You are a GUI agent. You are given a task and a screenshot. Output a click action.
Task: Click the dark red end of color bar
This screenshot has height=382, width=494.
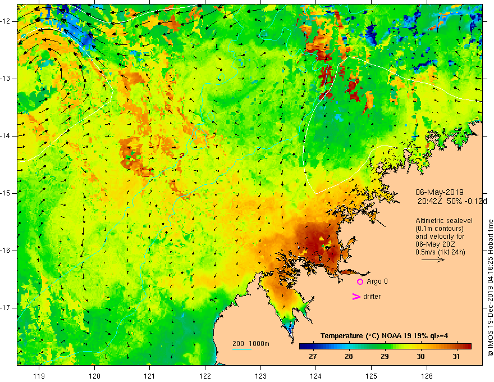(468, 347)
